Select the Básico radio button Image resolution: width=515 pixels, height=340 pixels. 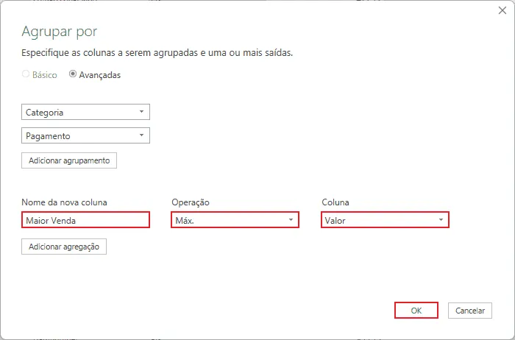point(26,74)
